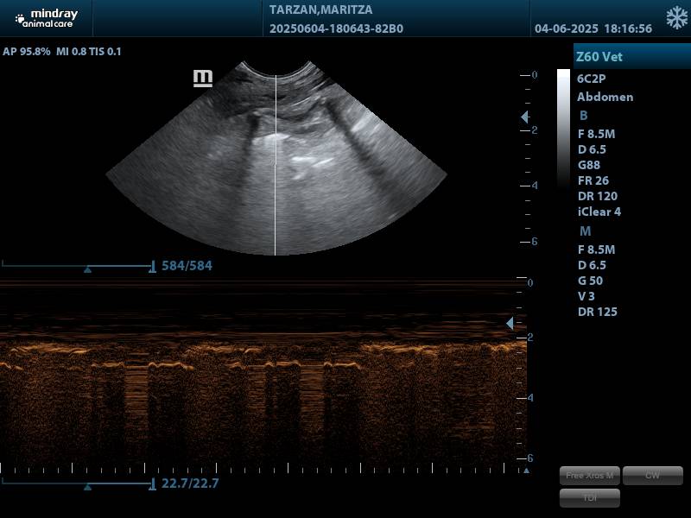This screenshot has width=691, height=518.
Task: Click the cine loop frame position marker
Action: pyautogui.click(x=87, y=269)
